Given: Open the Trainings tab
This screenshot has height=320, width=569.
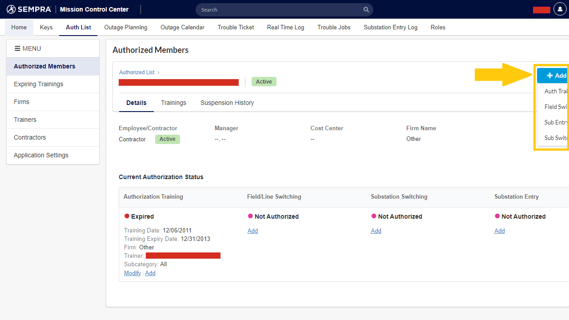Looking at the screenshot, I should pos(173,103).
